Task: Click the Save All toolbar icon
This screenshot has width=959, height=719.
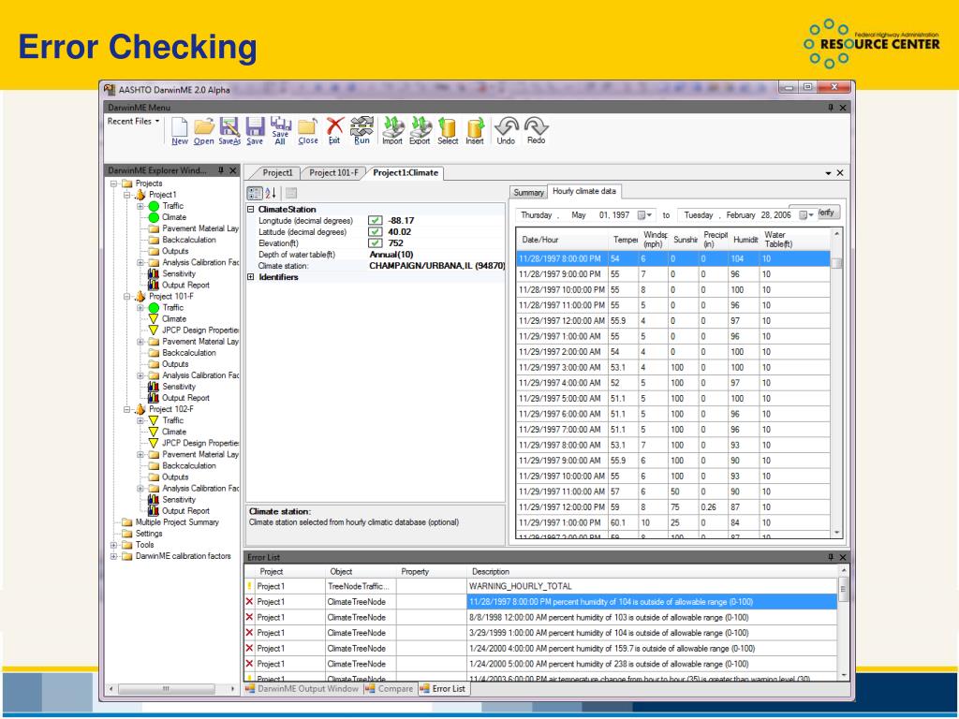Action: coord(280,131)
